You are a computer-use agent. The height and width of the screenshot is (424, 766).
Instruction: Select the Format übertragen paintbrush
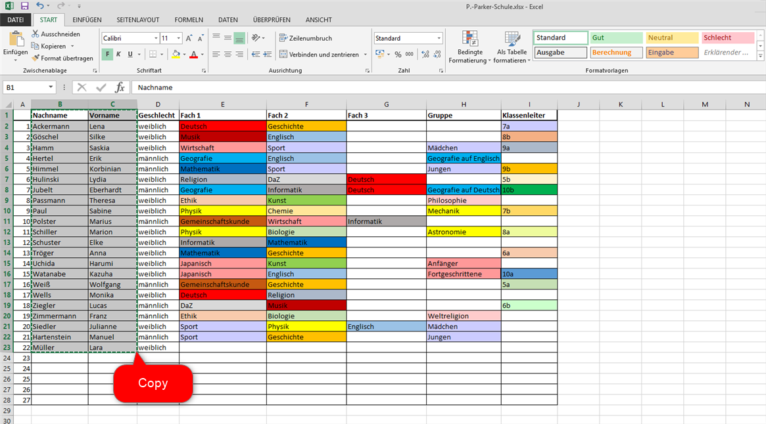[36, 58]
